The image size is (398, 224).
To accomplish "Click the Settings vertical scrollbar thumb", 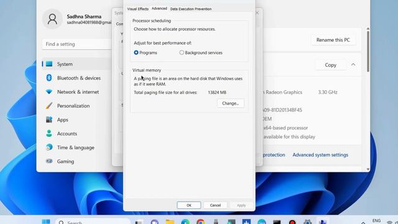I will click(368, 51).
